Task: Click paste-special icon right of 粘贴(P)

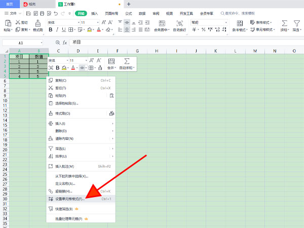Action: point(111,95)
